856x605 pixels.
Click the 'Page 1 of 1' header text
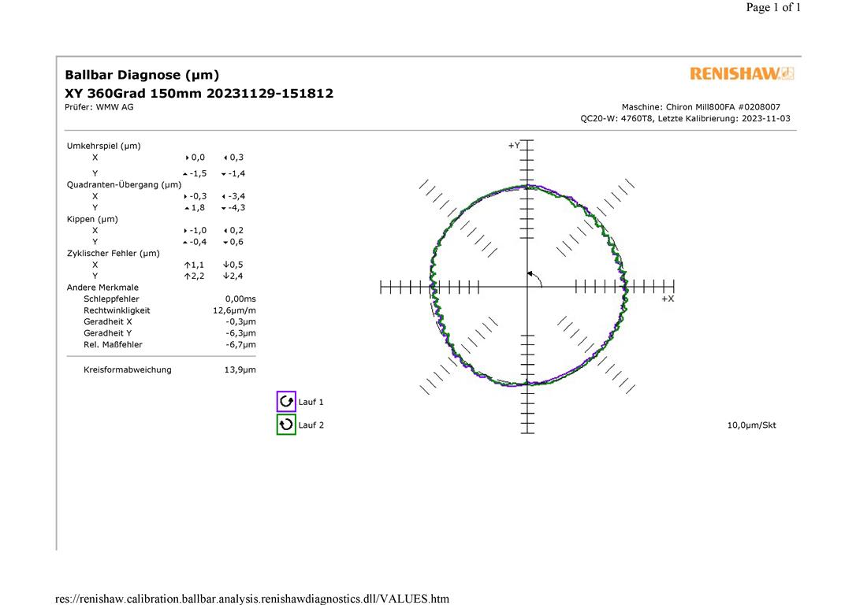coord(773,7)
